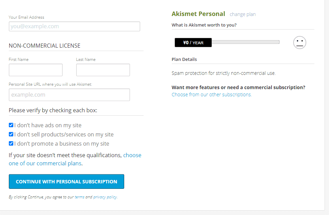The height and width of the screenshot is (215, 329).
Task: Click the 'Plan Details' heading
Action: point(184,59)
